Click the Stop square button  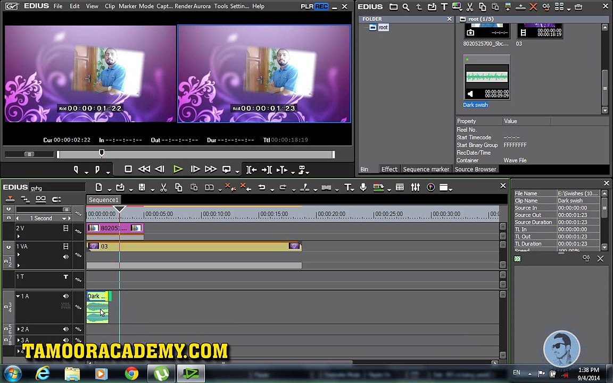[128, 169]
